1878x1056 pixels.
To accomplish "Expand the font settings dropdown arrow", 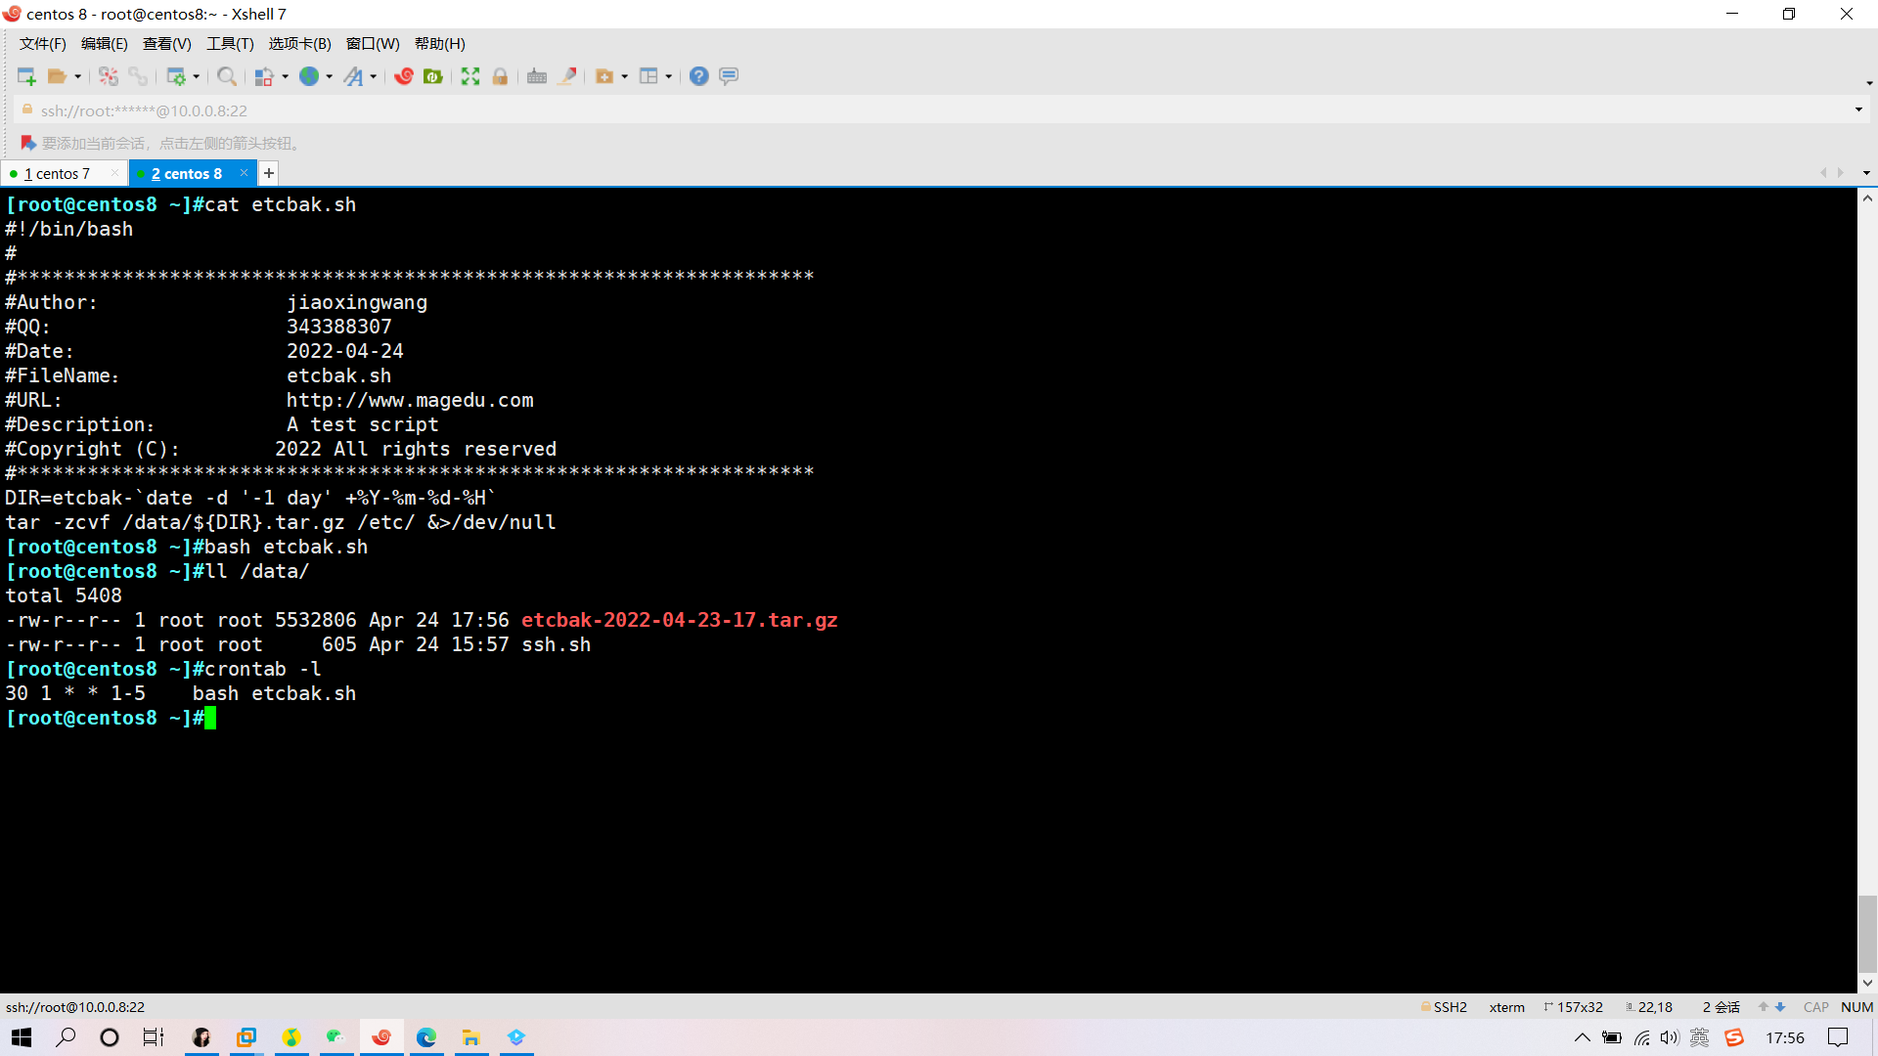I will [x=374, y=76].
